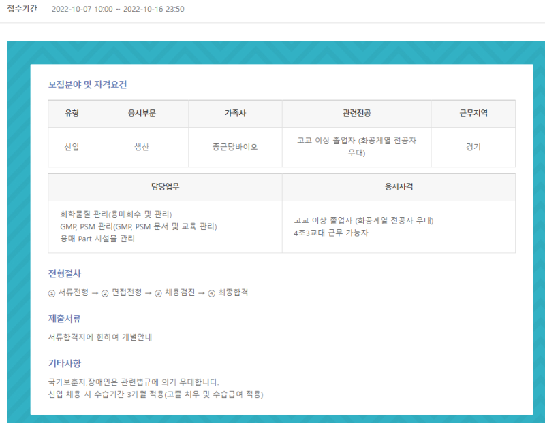Select the 화학물질 관리 duty line

point(116,214)
